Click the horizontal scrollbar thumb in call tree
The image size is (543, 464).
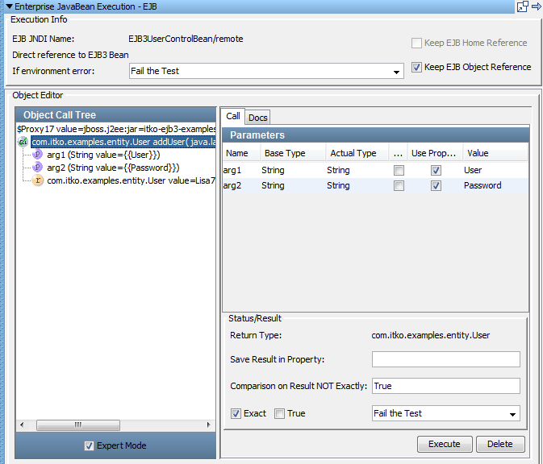point(78,425)
